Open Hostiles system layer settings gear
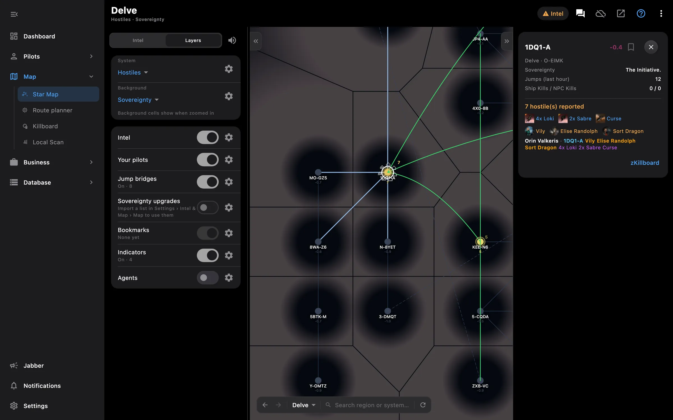The width and height of the screenshot is (673, 420). [x=229, y=69]
